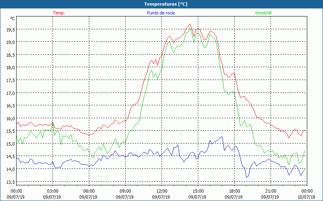The height and width of the screenshot is (201, 323).
Task: Click the 09/07/19 date under 12:00
Action: (x=161, y=197)
